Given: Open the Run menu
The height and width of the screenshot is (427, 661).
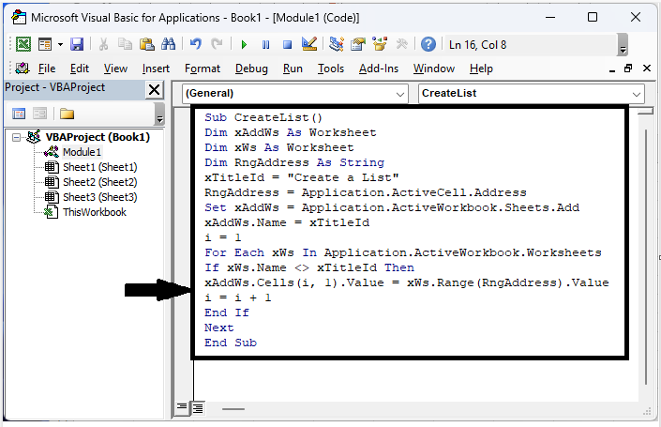Looking at the screenshot, I should (x=293, y=69).
